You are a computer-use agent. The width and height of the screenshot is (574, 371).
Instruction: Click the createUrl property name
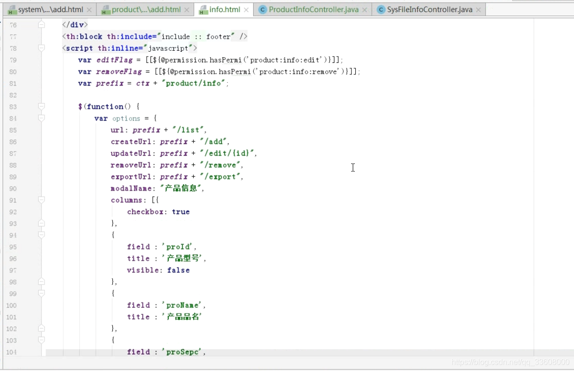tap(131, 142)
